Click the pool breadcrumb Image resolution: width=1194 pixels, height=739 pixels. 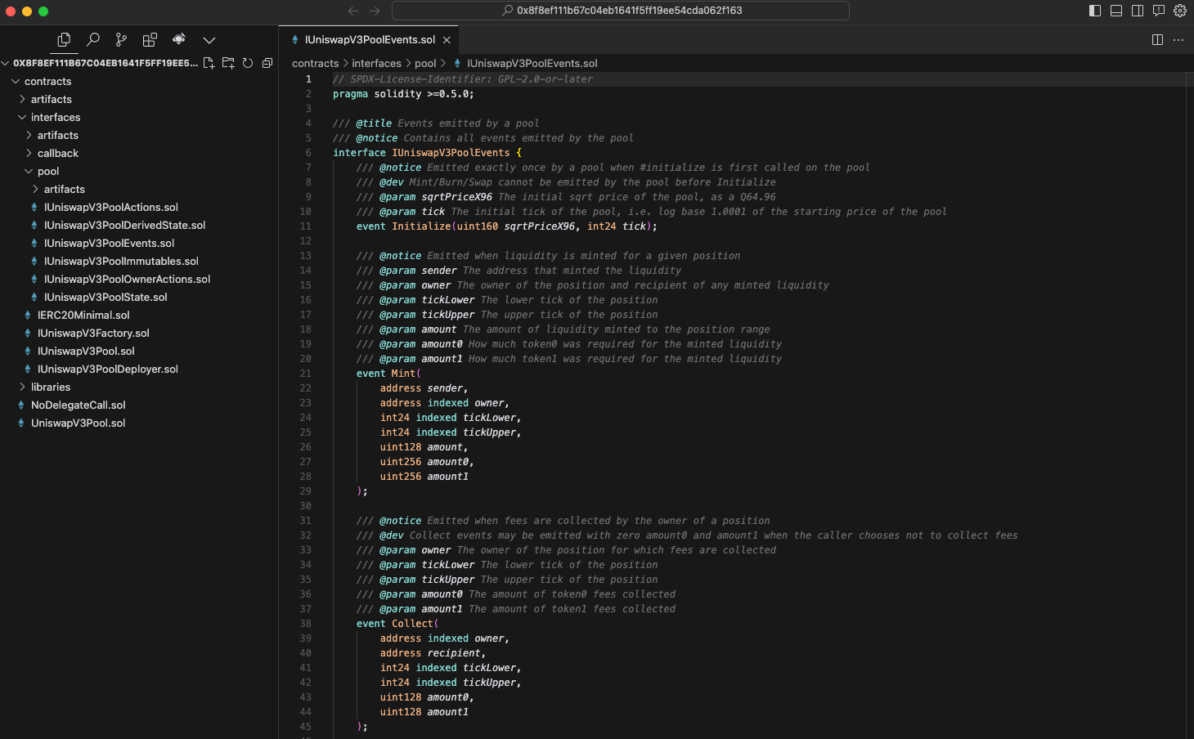point(425,63)
